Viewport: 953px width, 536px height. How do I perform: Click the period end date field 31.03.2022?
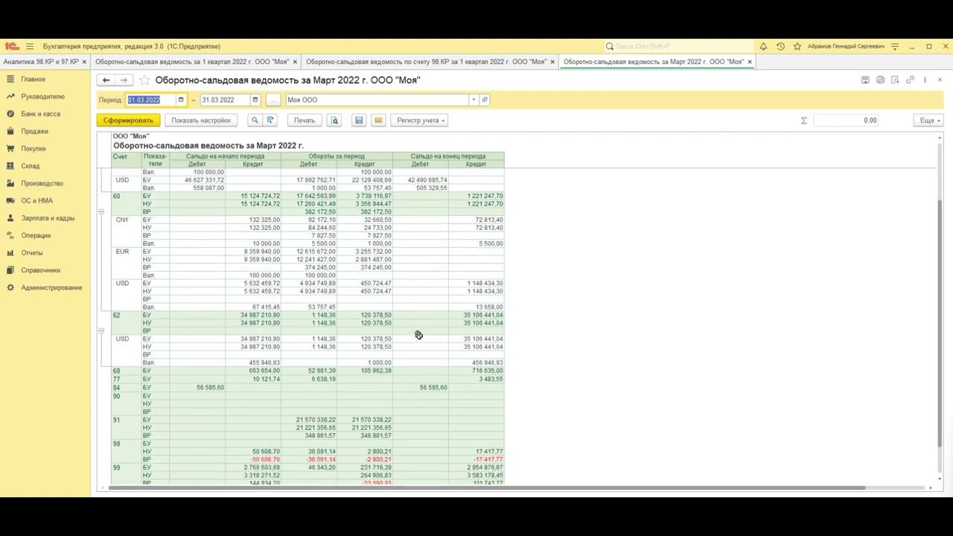coord(225,100)
